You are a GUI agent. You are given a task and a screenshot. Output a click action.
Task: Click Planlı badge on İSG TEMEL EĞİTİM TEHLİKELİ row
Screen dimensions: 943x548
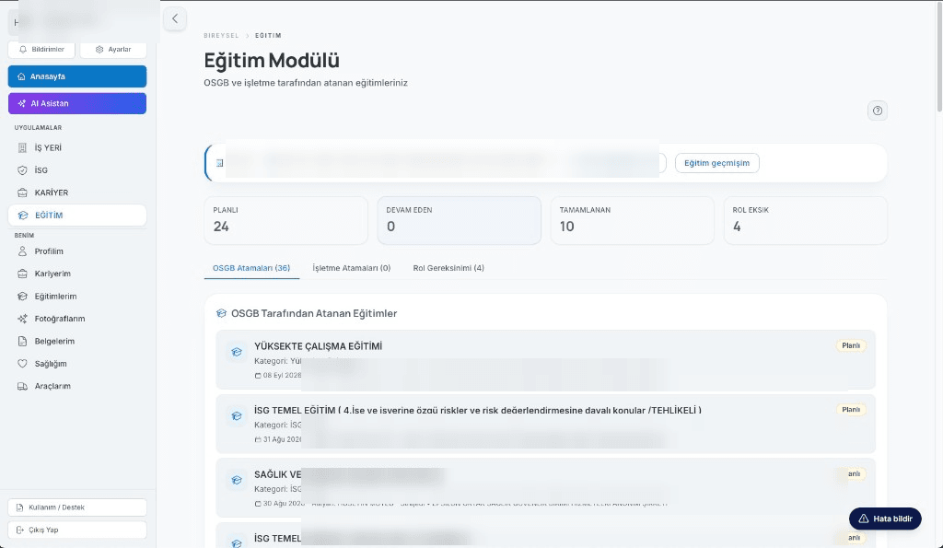coord(851,410)
